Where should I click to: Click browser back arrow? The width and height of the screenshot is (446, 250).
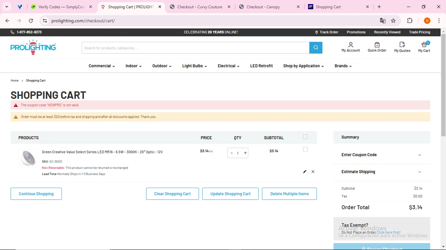click(x=7, y=20)
